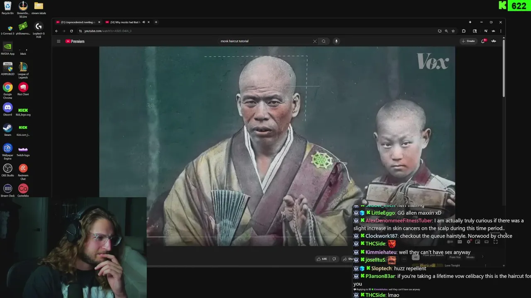This screenshot has height=298, width=531.
Task: Launch League of Legends from desktop
Action: click(23, 71)
